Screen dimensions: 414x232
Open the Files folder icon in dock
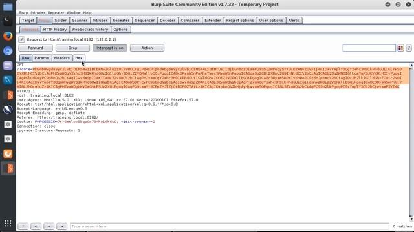point(8,6)
